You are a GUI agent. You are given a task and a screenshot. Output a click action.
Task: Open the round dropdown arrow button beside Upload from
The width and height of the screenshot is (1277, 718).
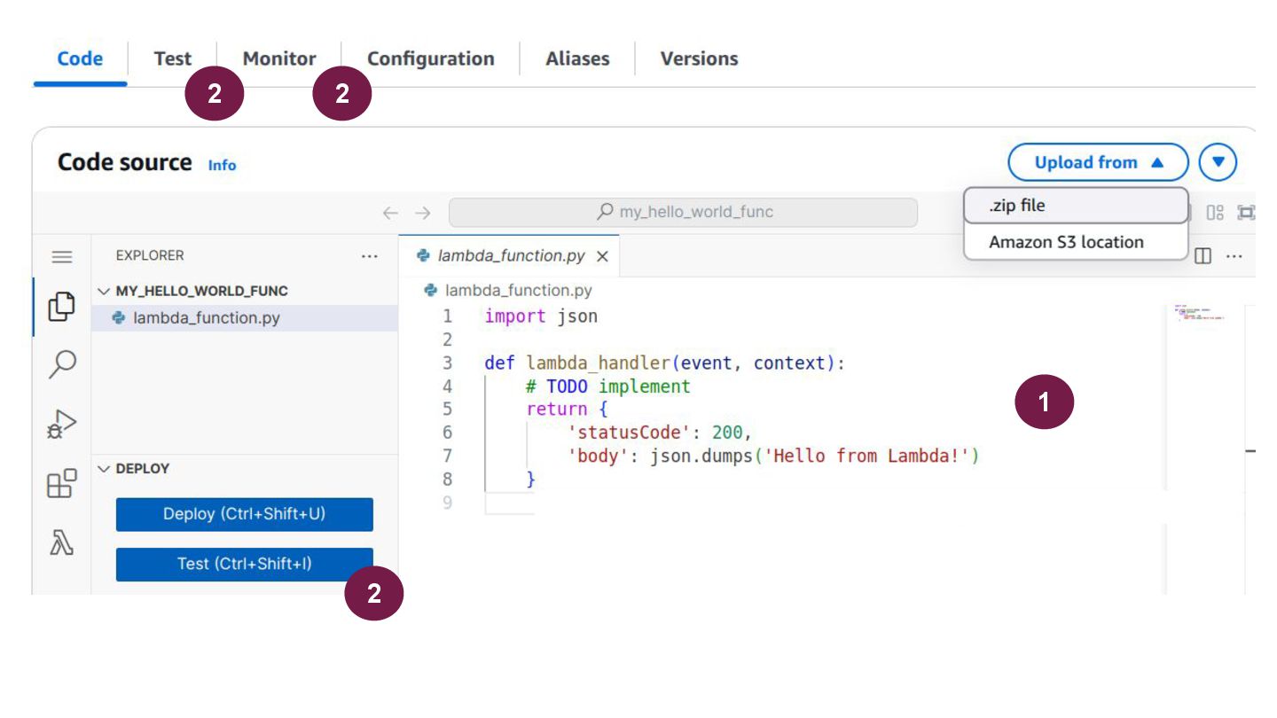1218,162
